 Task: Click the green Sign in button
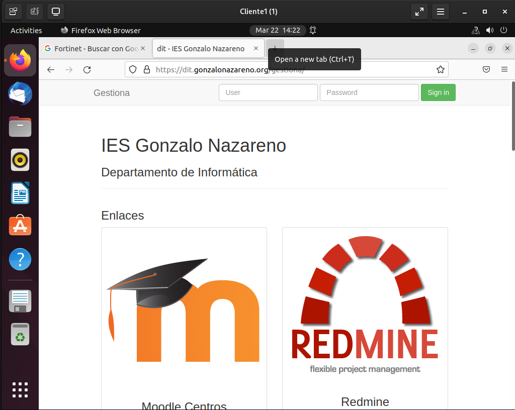click(x=438, y=92)
